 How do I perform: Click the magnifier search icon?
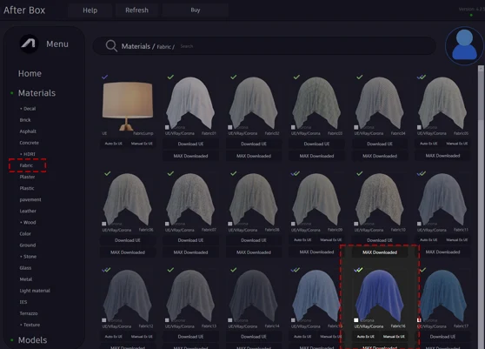point(111,46)
